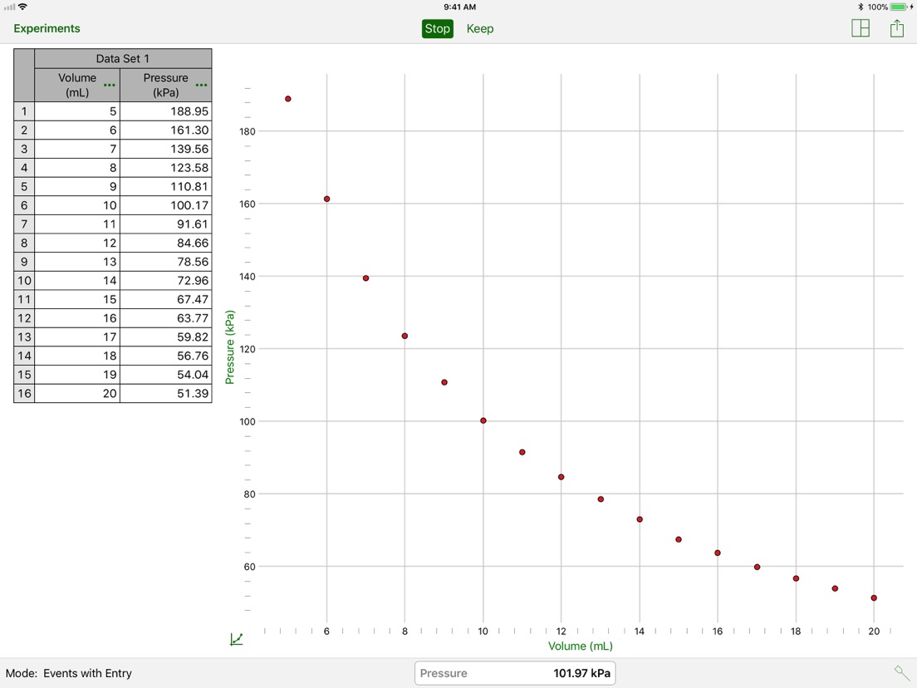Change mode: Events with Entry
This screenshot has width=917, height=688.
click(x=68, y=673)
